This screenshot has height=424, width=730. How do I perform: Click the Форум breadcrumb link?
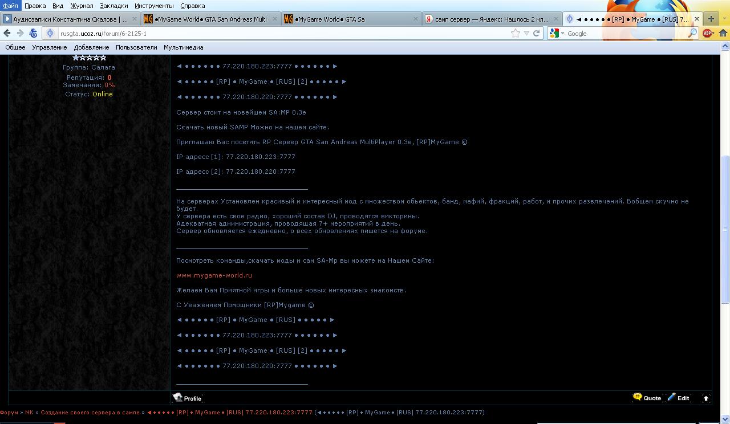pyautogui.click(x=9, y=412)
